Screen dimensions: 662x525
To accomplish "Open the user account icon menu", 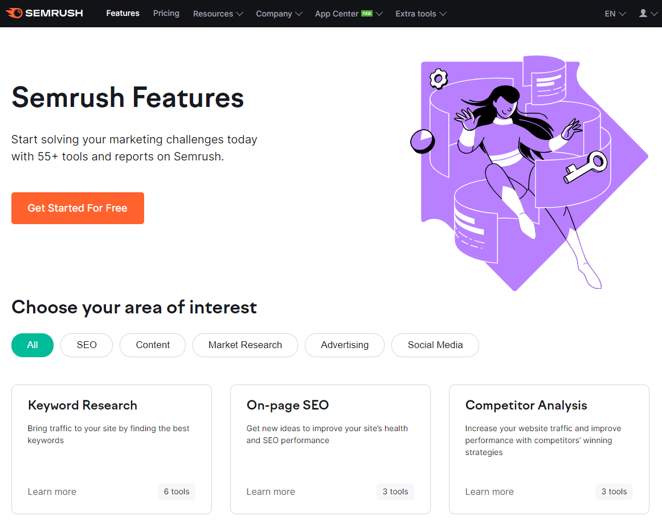I will pos(648,14).
